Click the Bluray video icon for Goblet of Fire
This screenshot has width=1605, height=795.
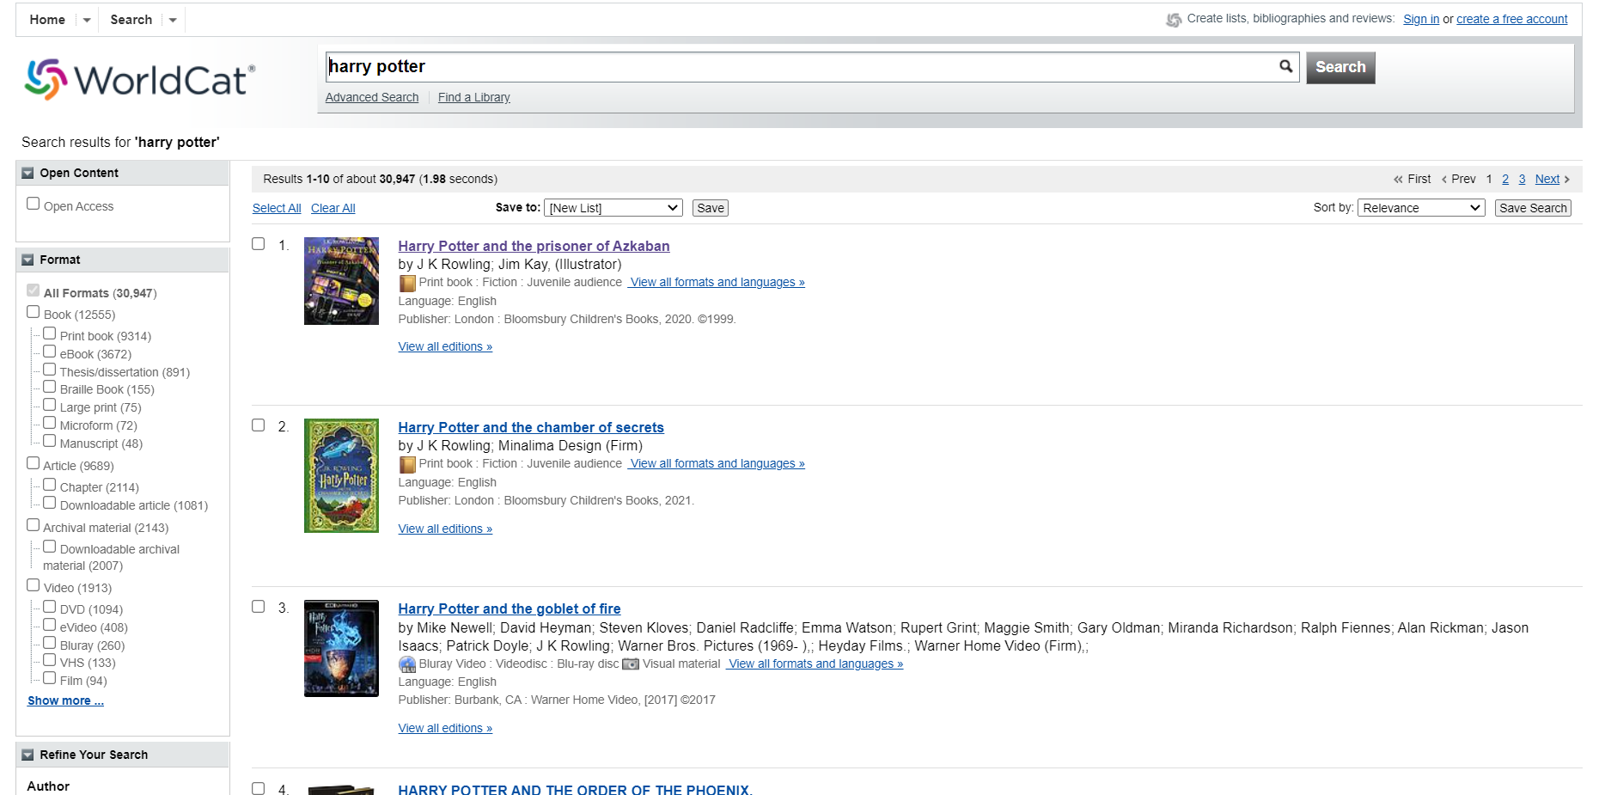click(x=407, y=664)
